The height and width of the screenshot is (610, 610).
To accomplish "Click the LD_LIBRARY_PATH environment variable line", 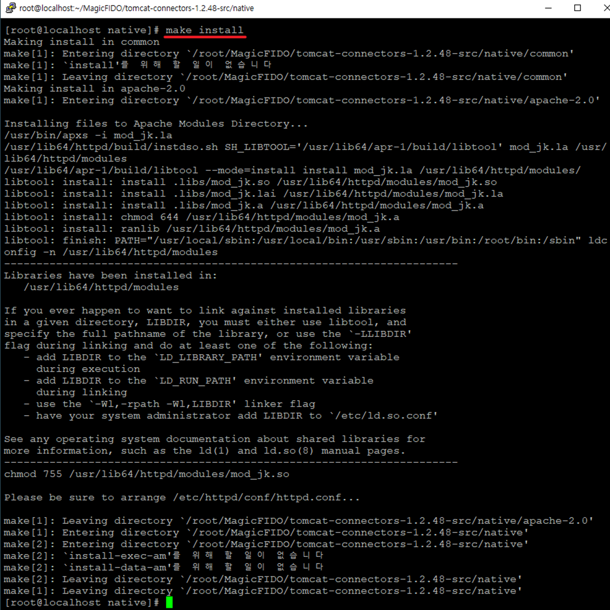I will pyautogui.click(x=211, y=356).
